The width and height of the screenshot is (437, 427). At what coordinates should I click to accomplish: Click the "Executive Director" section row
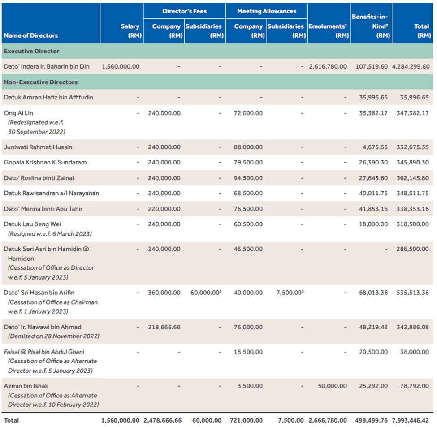tap(31, 51)
